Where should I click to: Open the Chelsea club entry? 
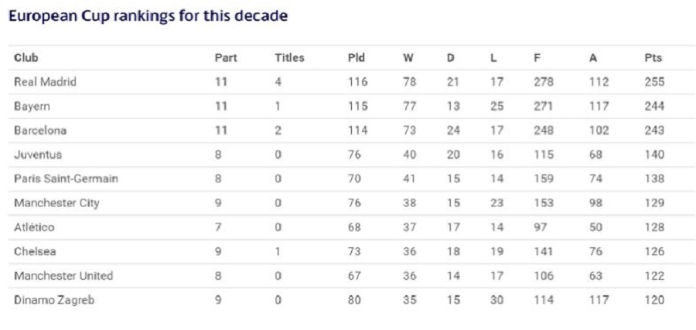click(x=35, y=251)
